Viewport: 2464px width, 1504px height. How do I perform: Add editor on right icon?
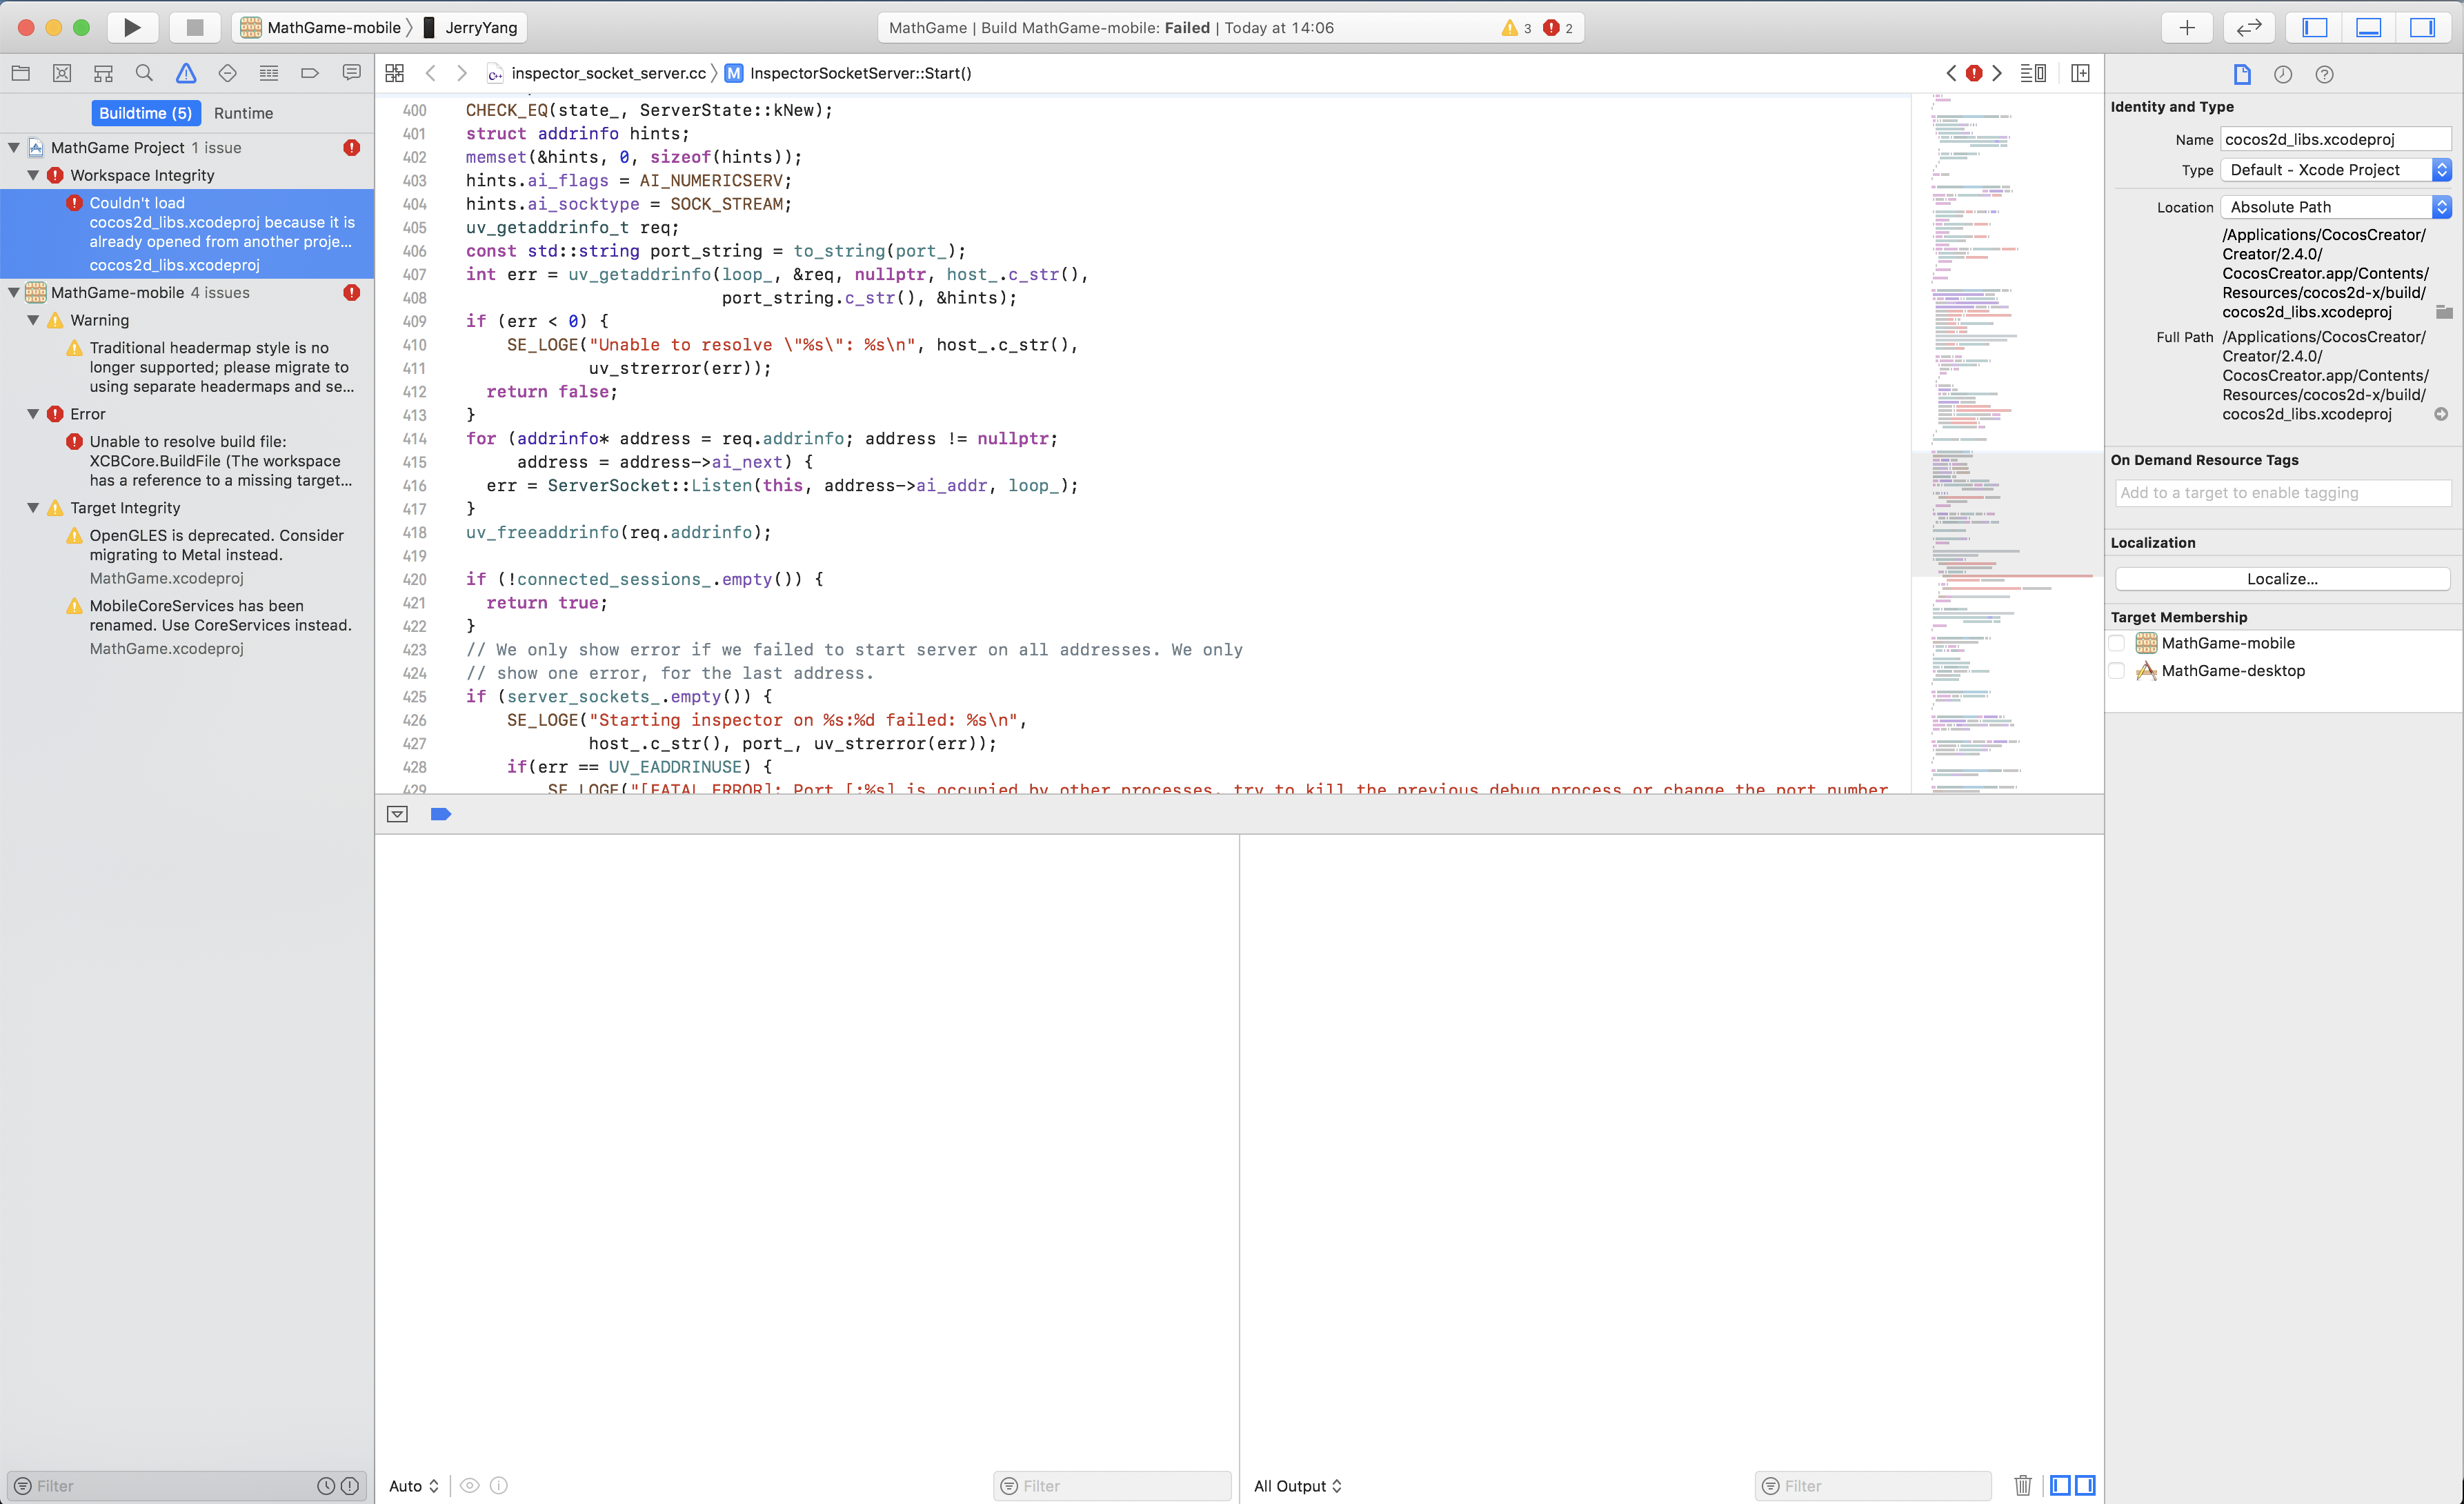[x=2080, y=73]
